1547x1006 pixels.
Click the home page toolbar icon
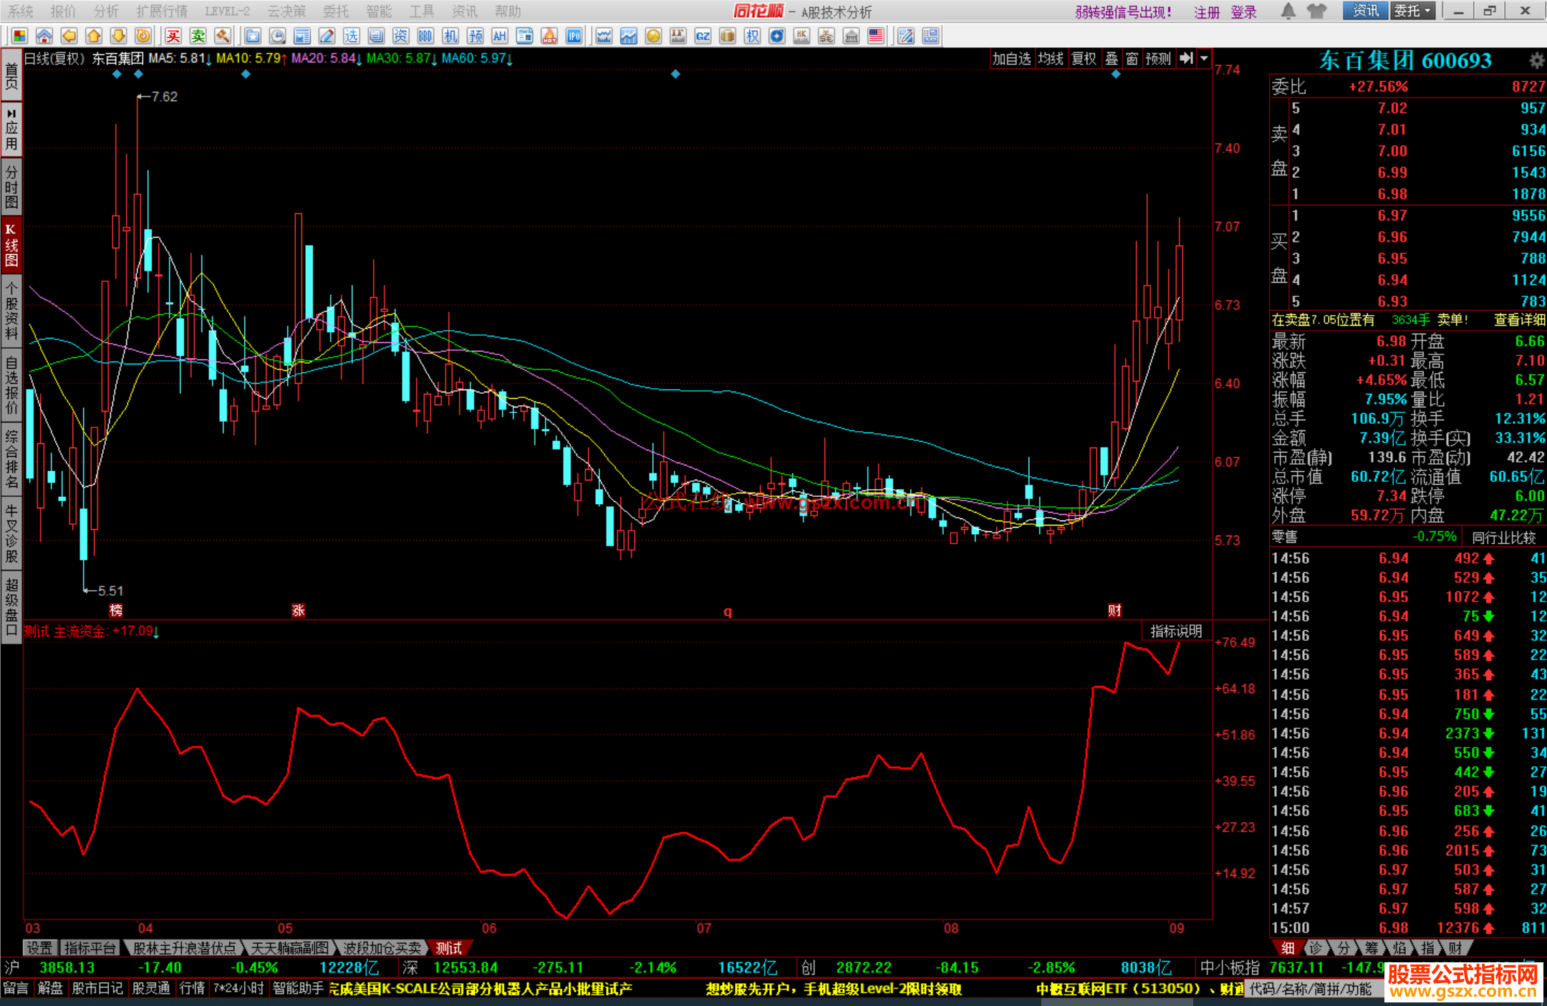(44, 36)
